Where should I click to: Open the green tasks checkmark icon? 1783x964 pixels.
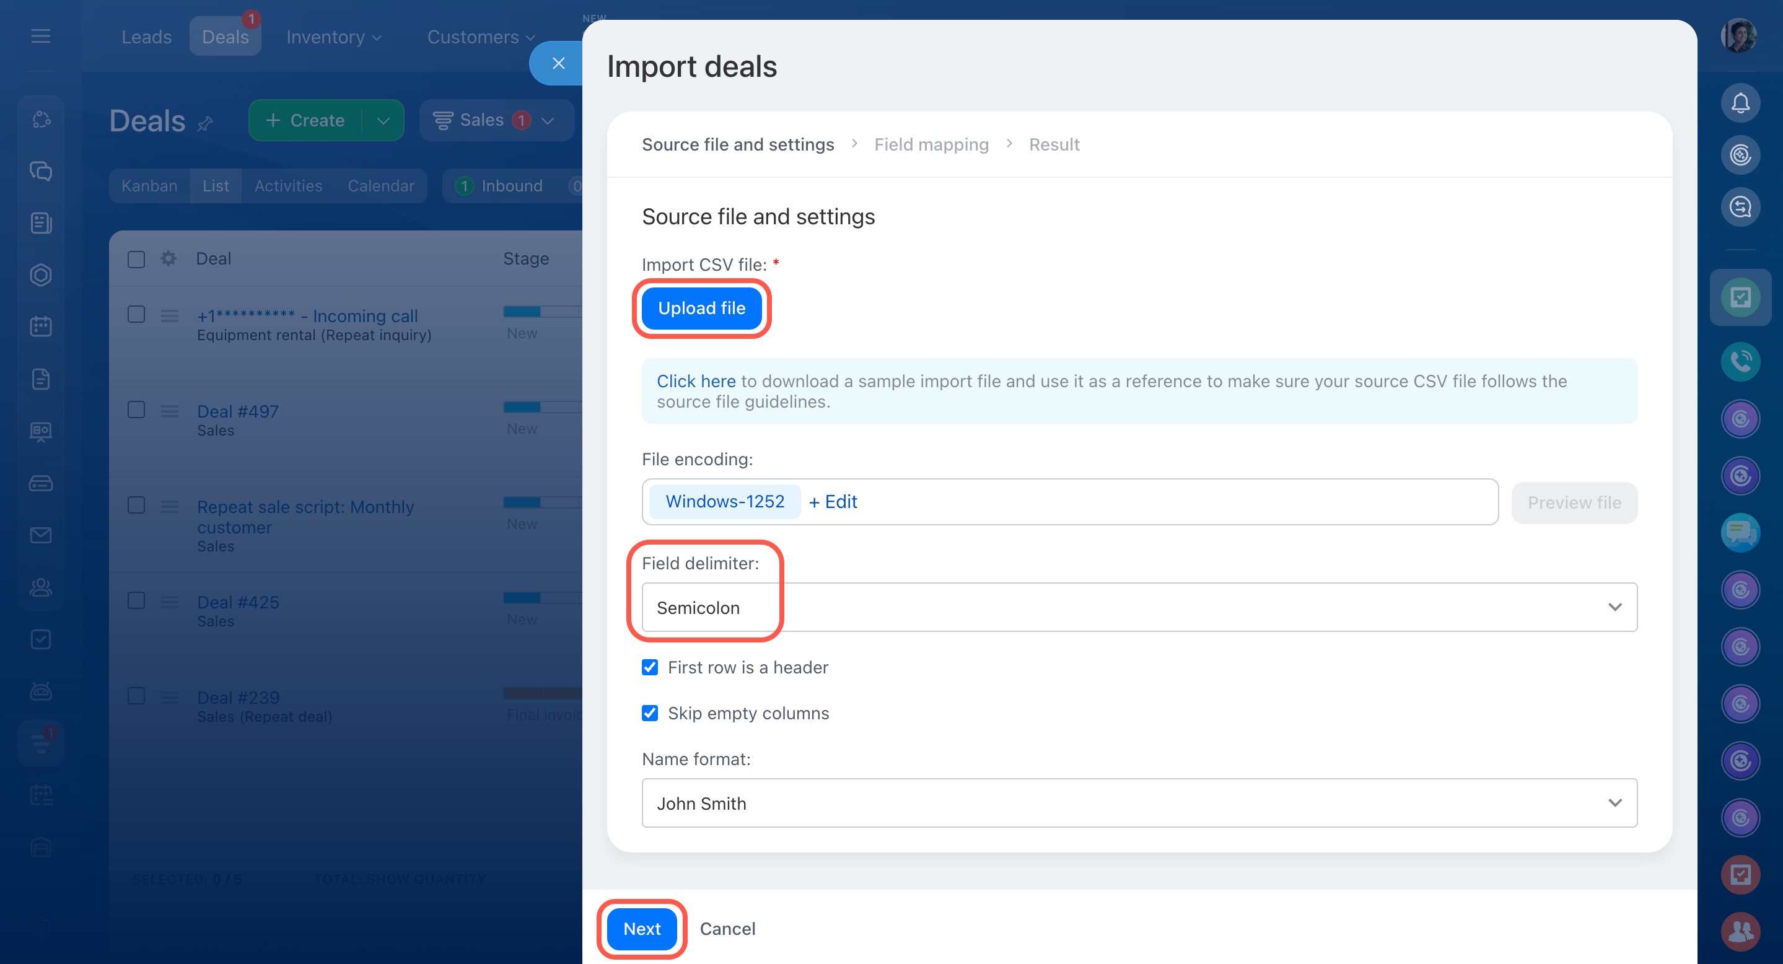(x=1740, y=297)
